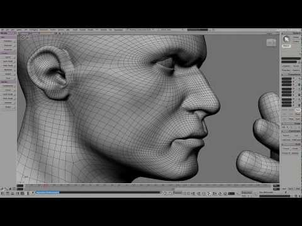Open the Modify Component menu button

tap(8, 86)
